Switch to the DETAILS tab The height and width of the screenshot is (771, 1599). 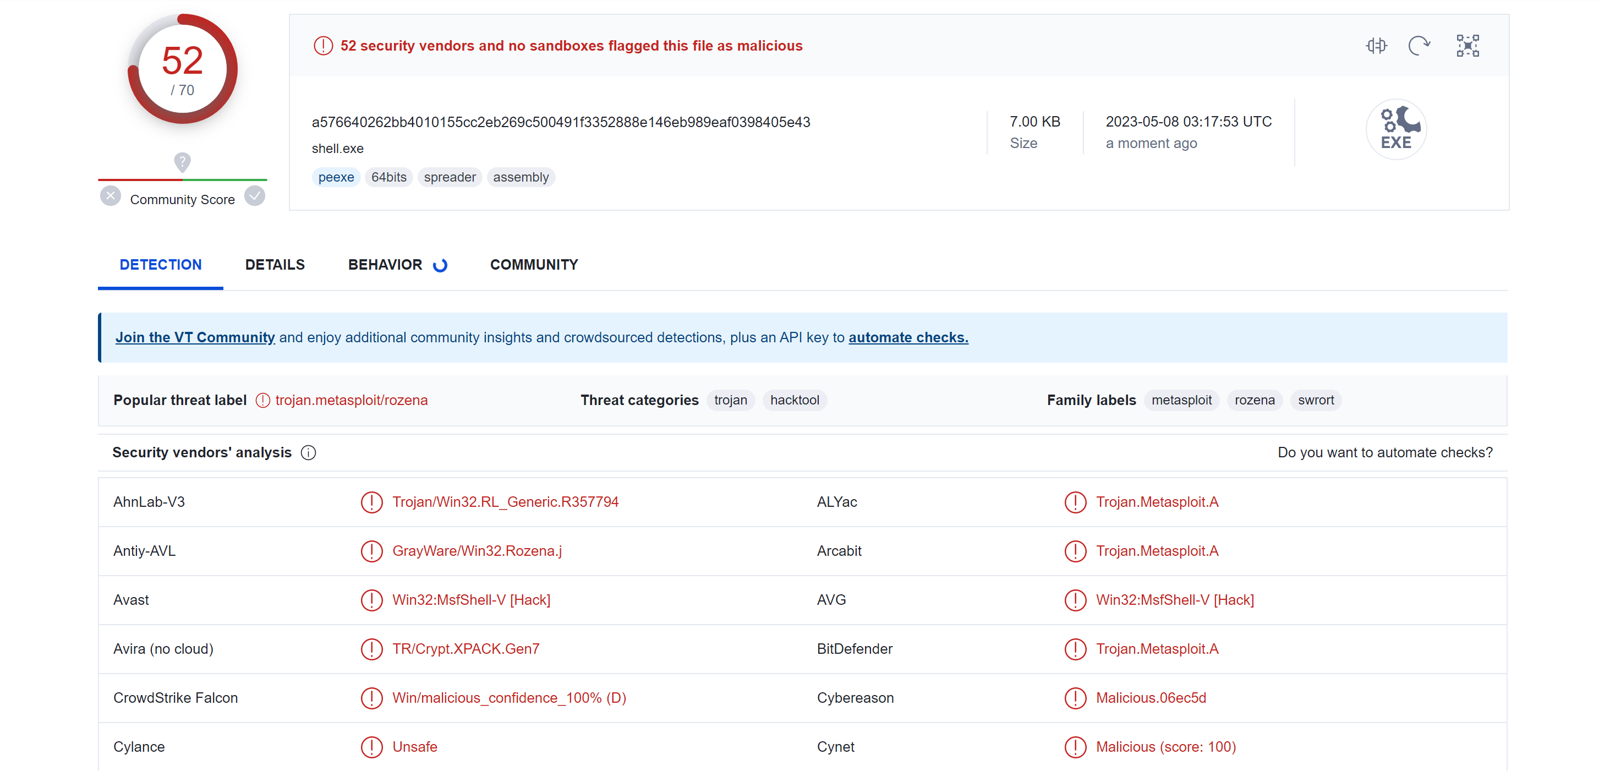[275, 265]
